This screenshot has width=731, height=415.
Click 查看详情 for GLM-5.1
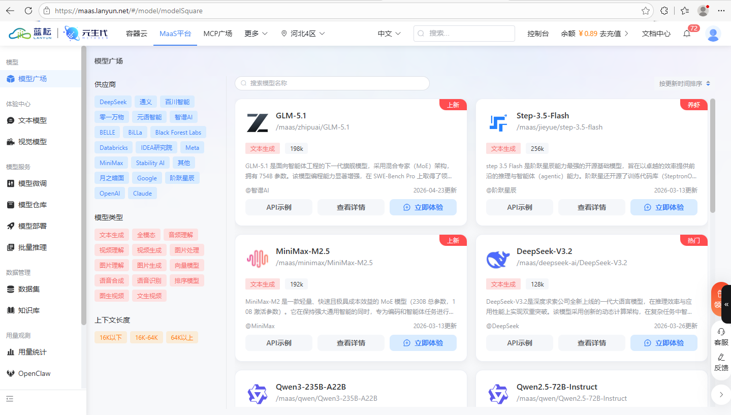pos(351,207)
